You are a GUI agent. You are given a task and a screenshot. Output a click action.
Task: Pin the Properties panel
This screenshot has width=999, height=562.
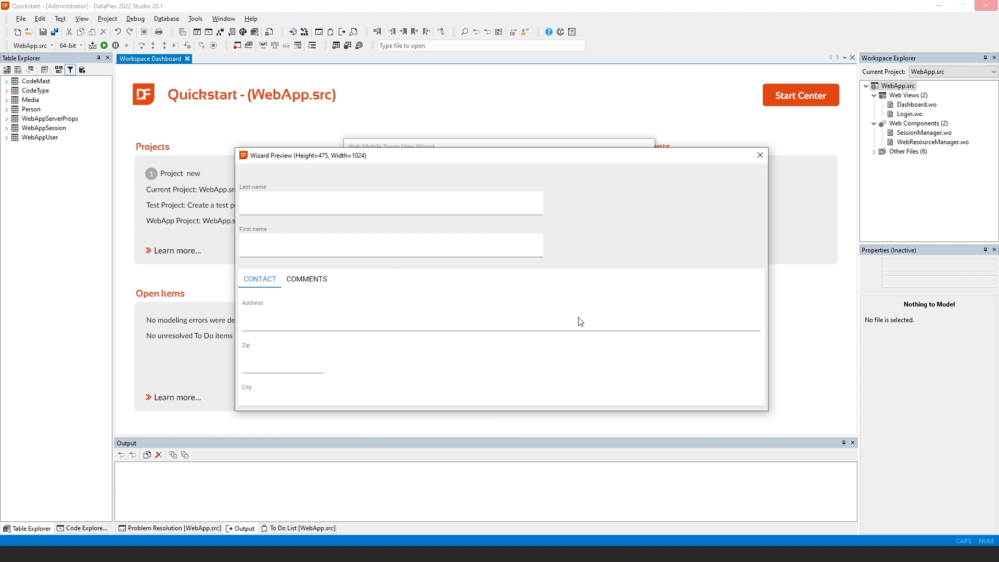985,250
